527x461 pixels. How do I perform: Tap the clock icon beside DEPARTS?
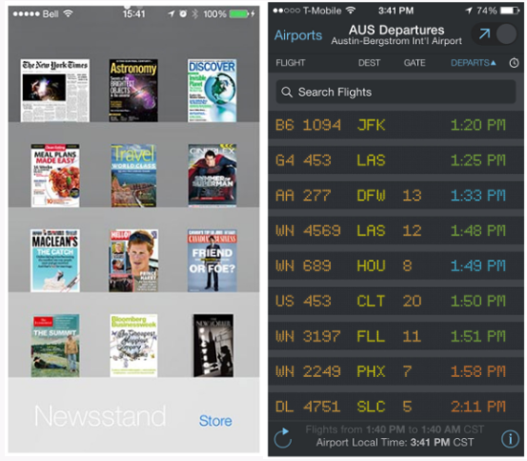(514, 63)
